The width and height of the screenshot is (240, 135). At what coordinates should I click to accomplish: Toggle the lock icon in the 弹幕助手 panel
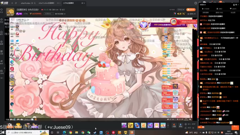234,5
